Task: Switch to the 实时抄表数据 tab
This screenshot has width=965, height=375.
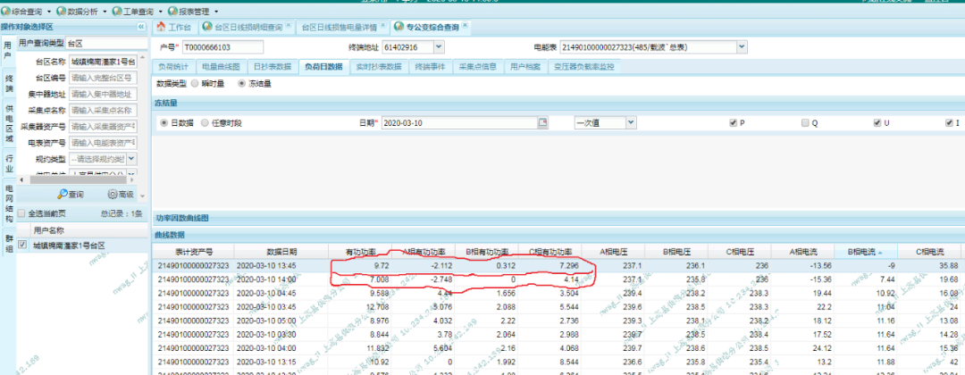Action: click(379, 67)
